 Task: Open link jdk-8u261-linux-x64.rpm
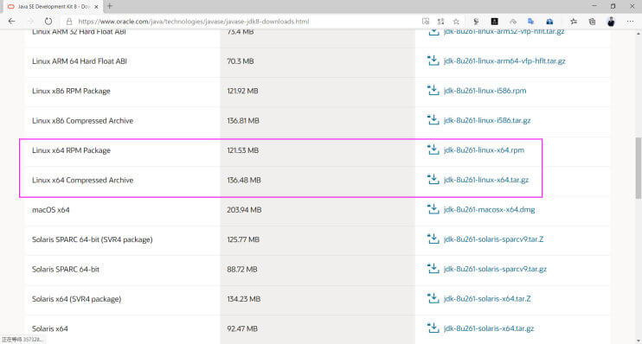tap(484, 150)
